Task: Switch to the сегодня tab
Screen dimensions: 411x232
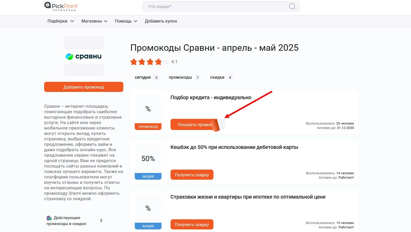Action: coord(147,77)
